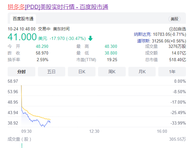Open the 周K weekly chart tab

point(112,72)
